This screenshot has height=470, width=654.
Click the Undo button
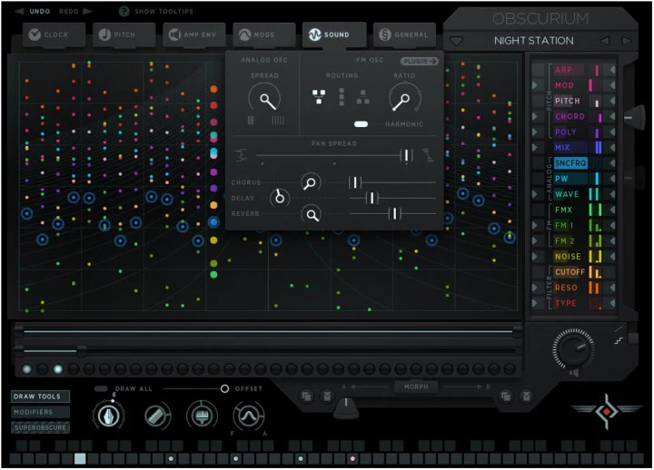[33, 11]
